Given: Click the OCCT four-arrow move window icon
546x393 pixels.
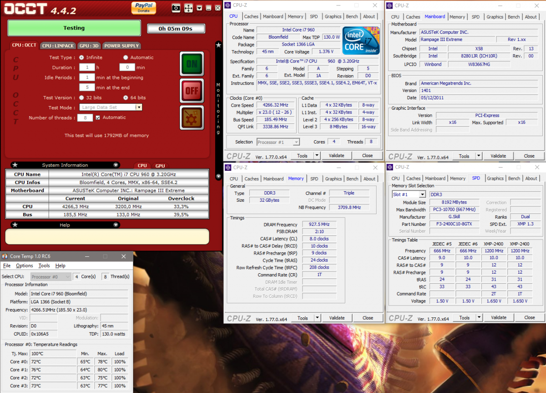Looking at the screenshot, I should click(x=188, y=8).
